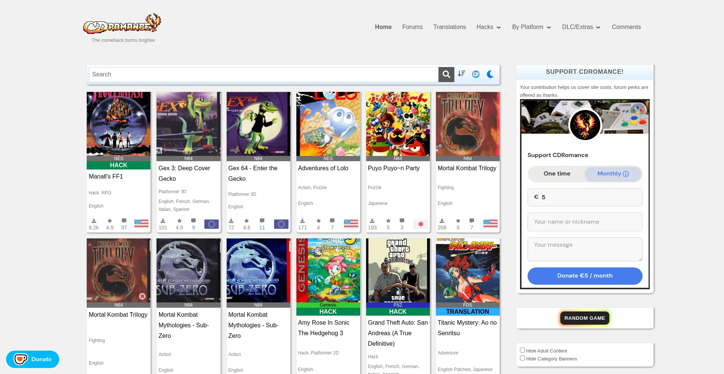Open the By Platform dropdown
This screenshot has height=374, width=724.
coord(531,27)
